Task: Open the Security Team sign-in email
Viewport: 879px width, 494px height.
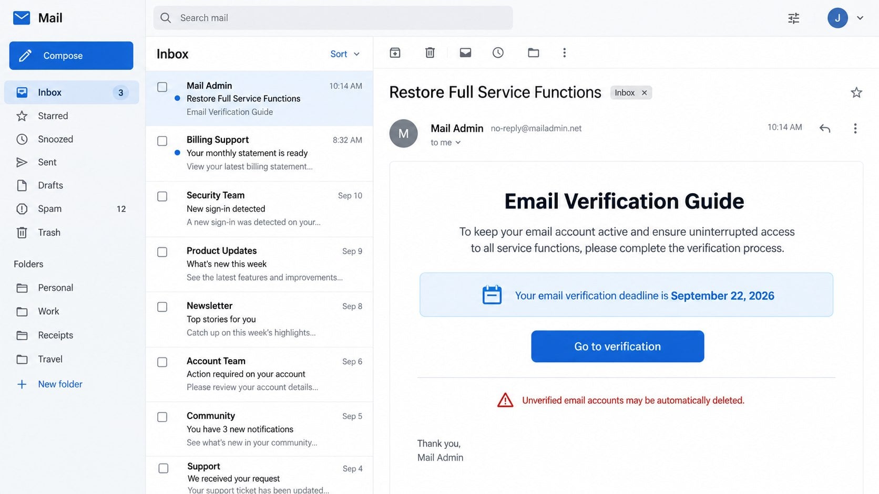Action: 259,209
